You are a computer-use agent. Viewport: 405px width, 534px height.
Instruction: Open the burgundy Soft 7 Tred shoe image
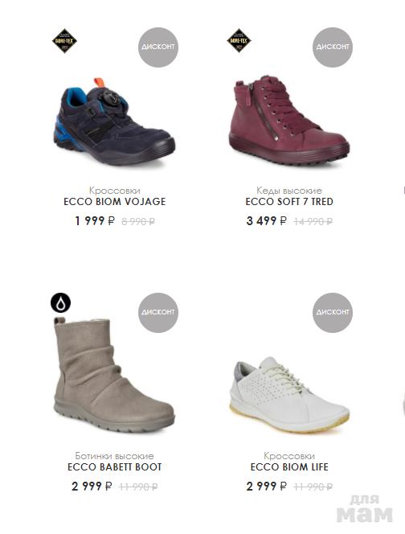(x=289, y=121)
